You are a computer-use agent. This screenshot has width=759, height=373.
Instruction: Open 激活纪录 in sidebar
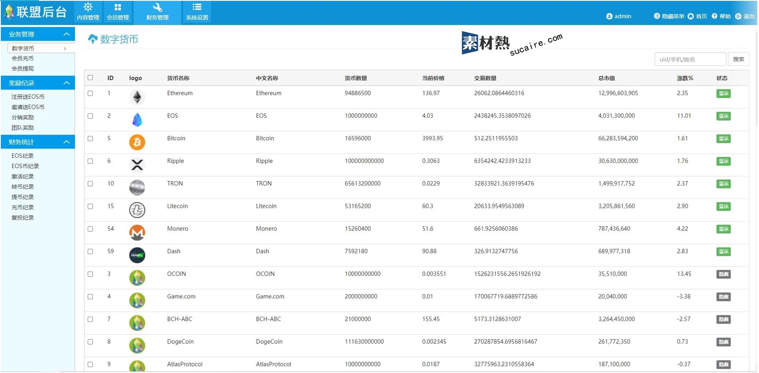tap(23, 176)
